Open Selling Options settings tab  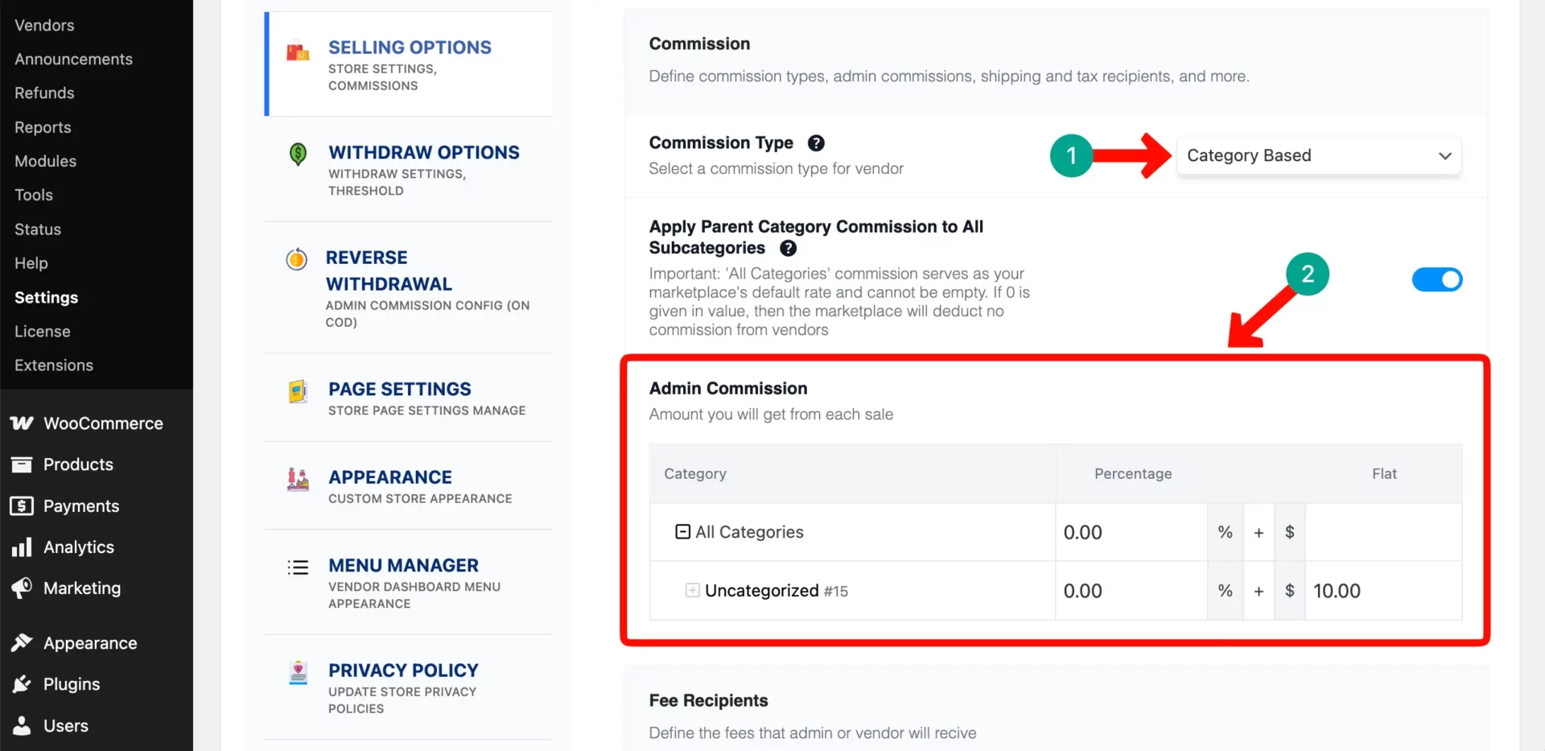[x=410, y=64]
